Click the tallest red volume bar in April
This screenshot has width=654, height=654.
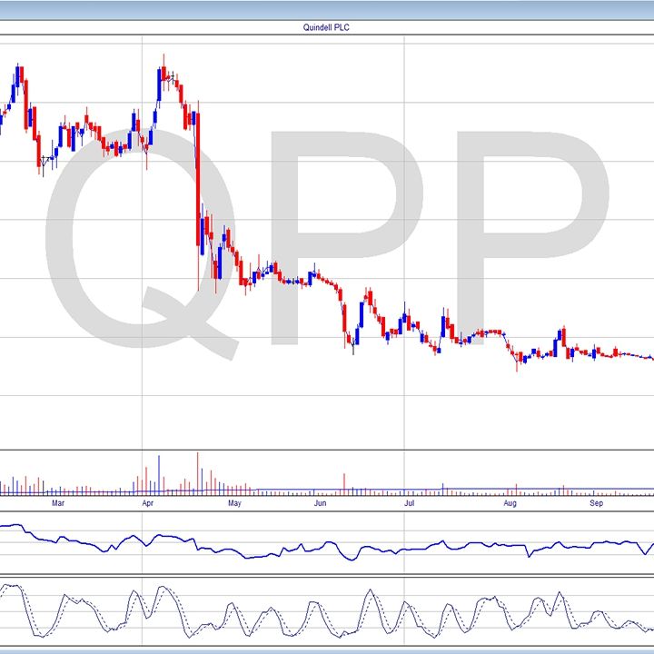click(197, 472)
